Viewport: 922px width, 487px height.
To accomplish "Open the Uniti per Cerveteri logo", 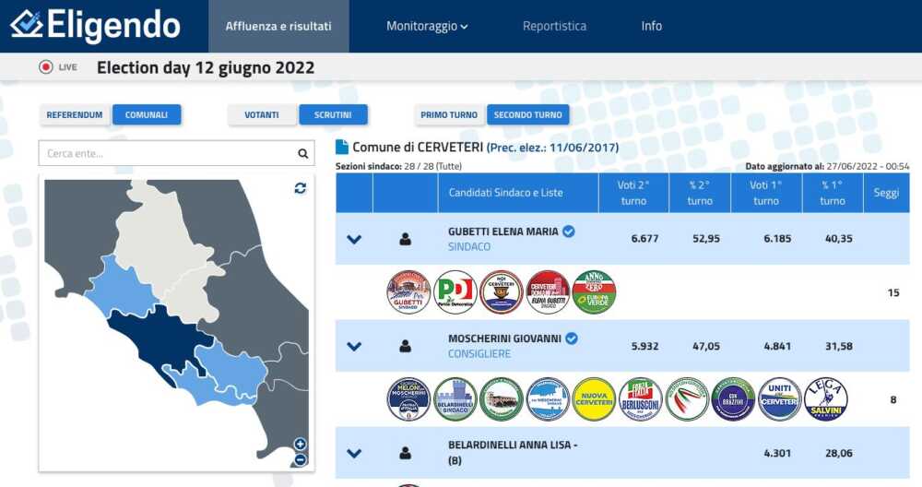I will tap(780, 399).
